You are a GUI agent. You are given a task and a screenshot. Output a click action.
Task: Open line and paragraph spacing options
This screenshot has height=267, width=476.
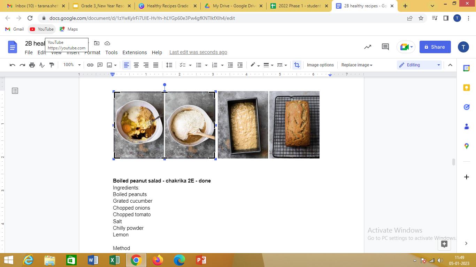tap(169, 65)
